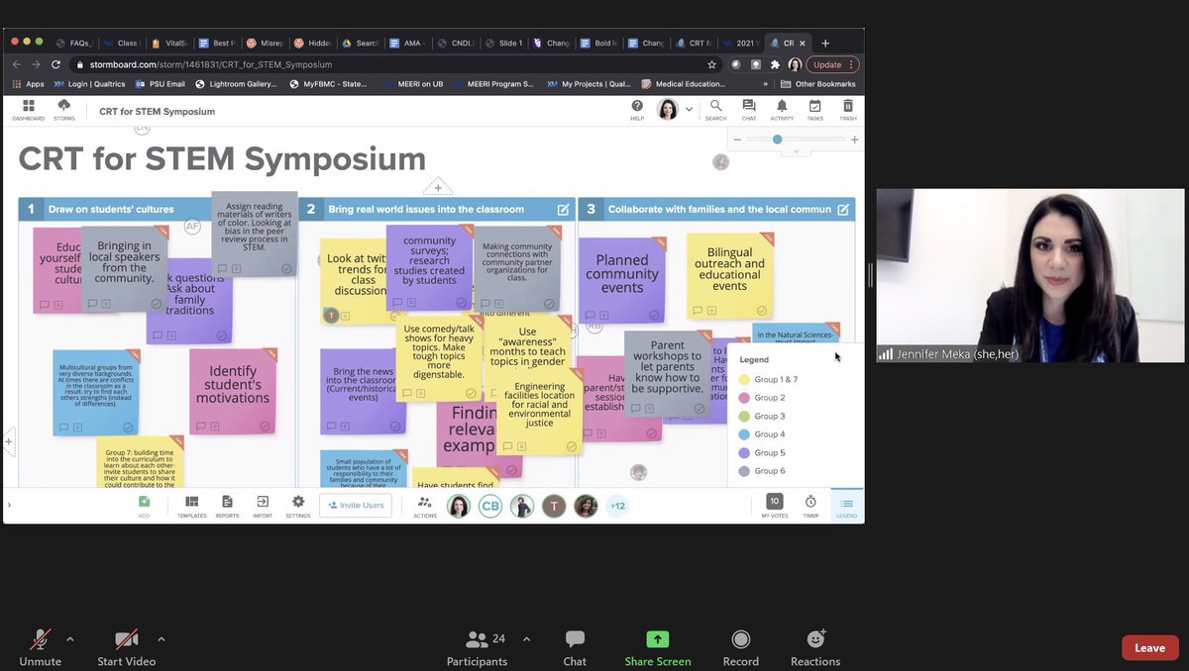Show the +12 additional users
Screen dimensions: 1189x671
[x=617, y=506]
